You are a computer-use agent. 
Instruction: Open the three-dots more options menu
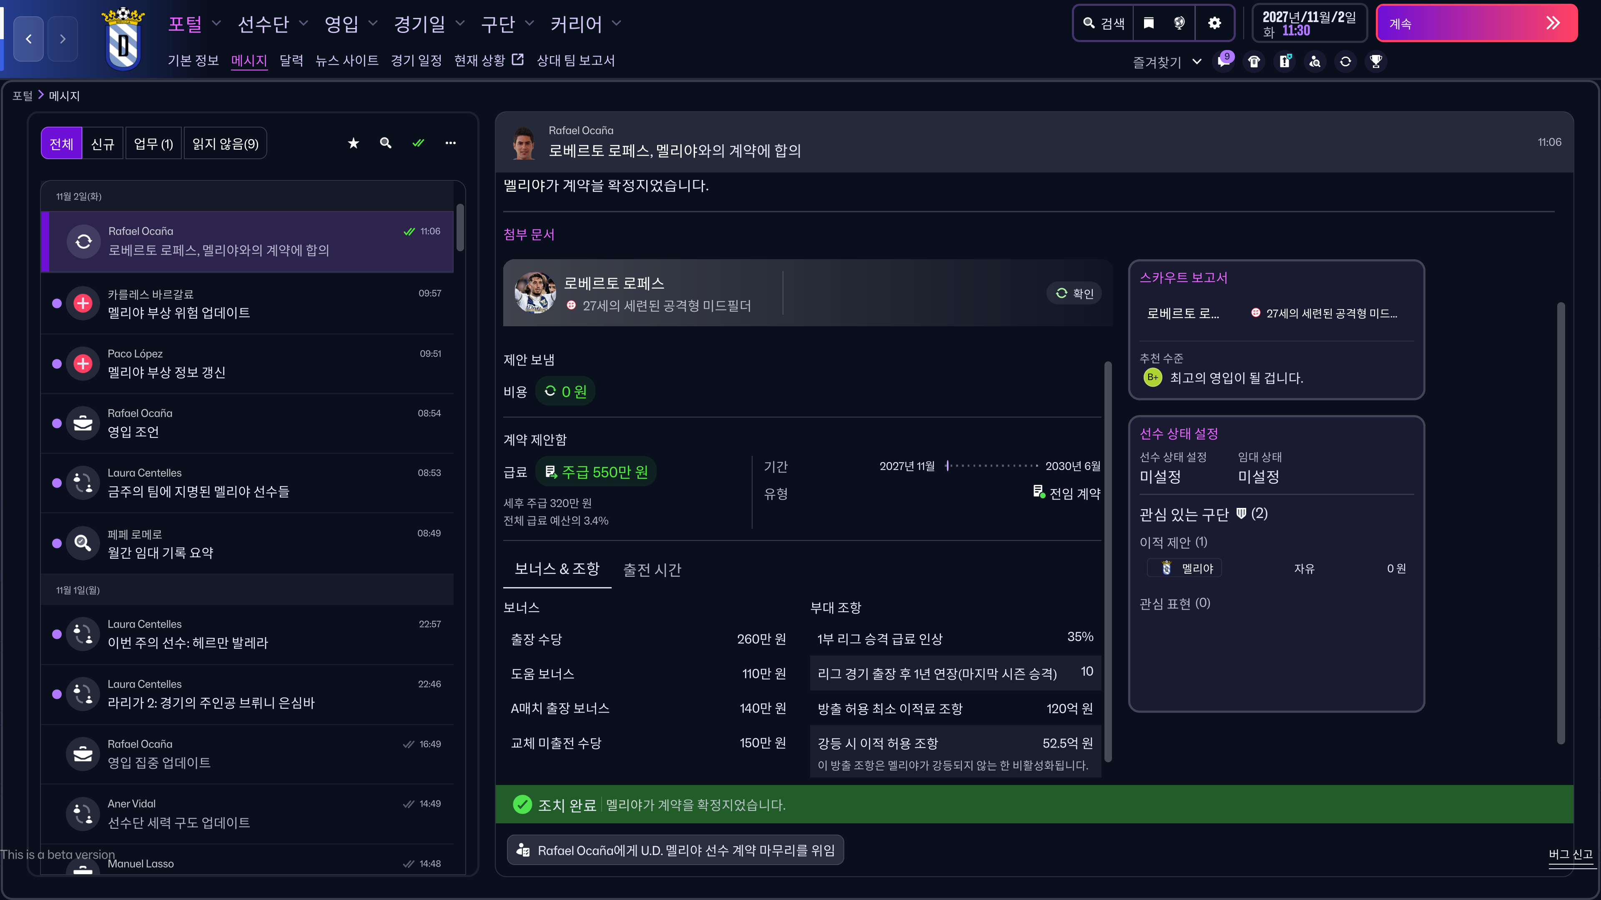coord(451,143)
